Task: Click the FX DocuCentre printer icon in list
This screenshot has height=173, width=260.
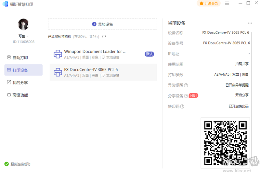Action: [58, 72]
